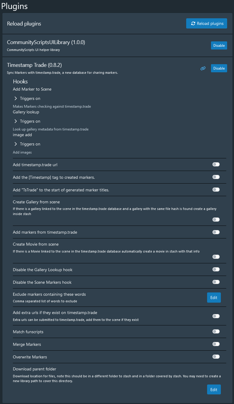
Task: Disable the Timestamp Trade plugin
Action: (x=219, y=68)
